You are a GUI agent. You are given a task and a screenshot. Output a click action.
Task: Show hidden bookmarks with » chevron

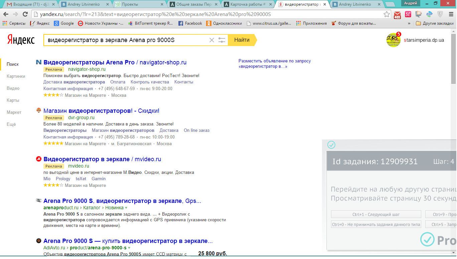pyautogui.click(x=409, y=24)
